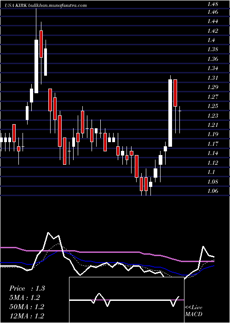Click the 1.12 price axis label
This screenshot has width=230, height=323.
pos(213,163)
